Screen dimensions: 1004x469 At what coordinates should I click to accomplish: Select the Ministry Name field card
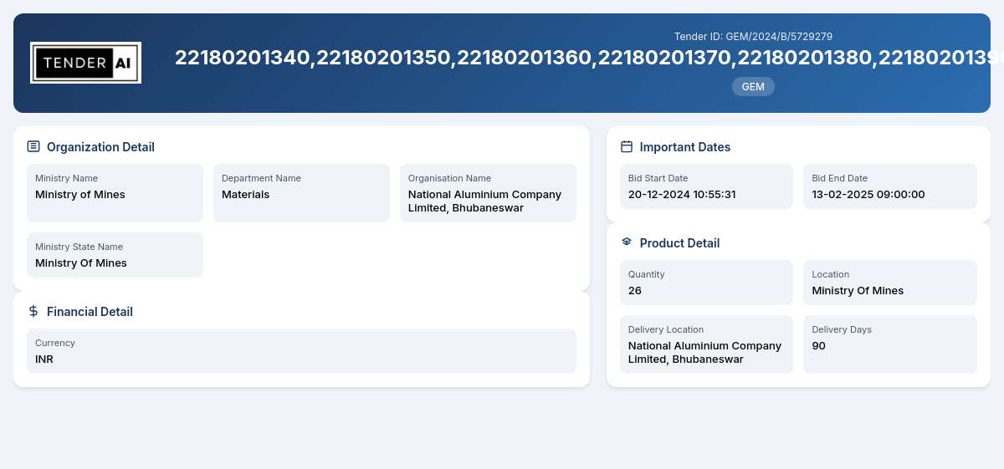[115, 193]
